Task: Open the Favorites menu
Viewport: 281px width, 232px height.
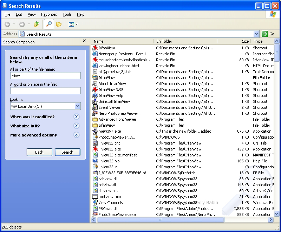Action: pos(49,14)
